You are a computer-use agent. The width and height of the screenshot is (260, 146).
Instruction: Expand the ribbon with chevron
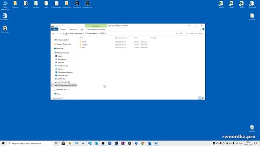point(200,29)
